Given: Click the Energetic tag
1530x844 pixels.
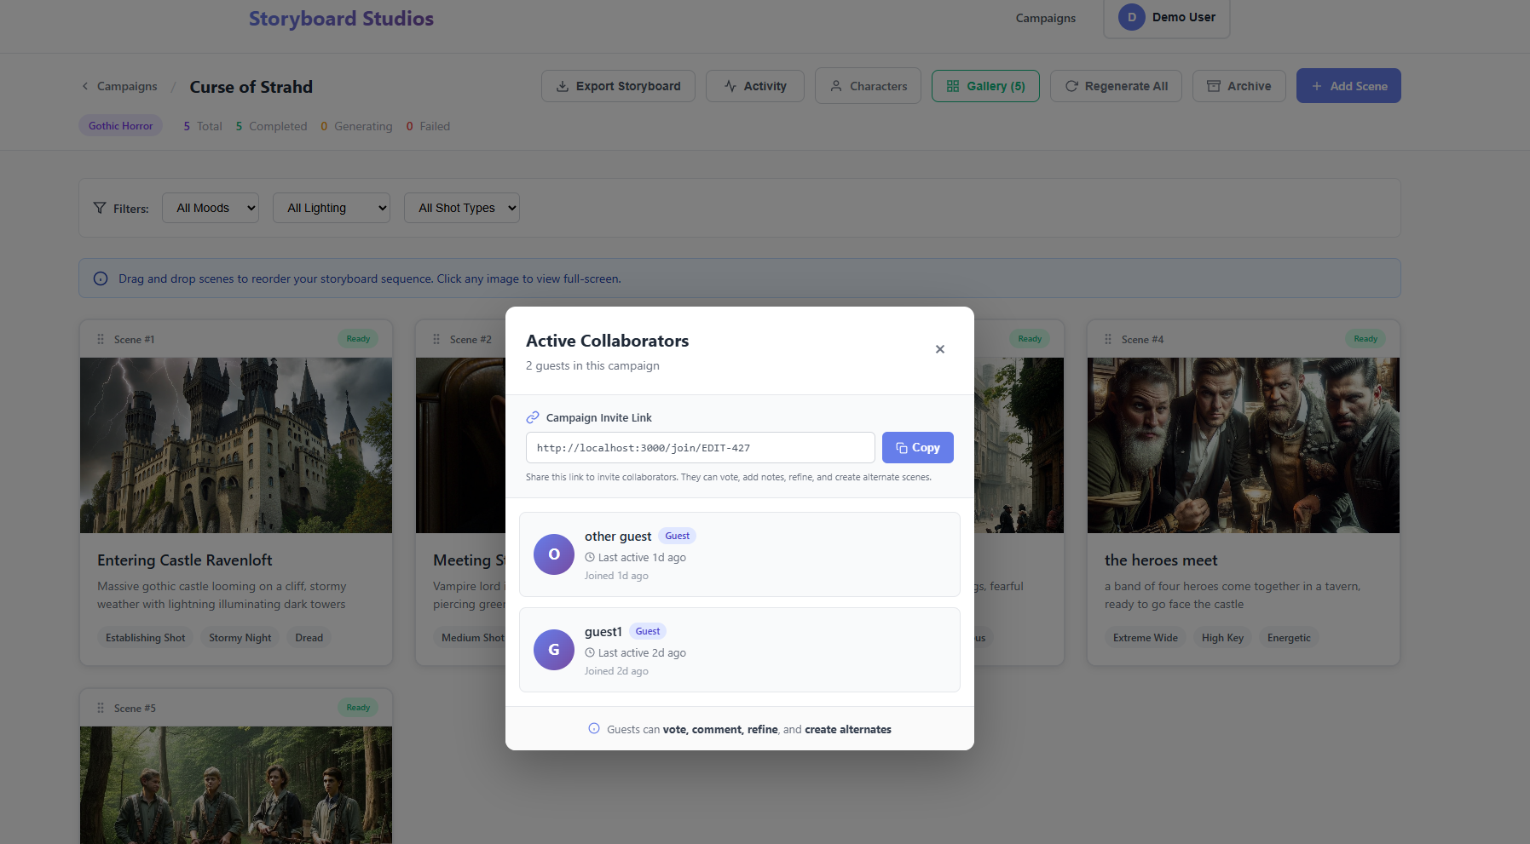Looking at the screenshot, I should coord(1289,638).
